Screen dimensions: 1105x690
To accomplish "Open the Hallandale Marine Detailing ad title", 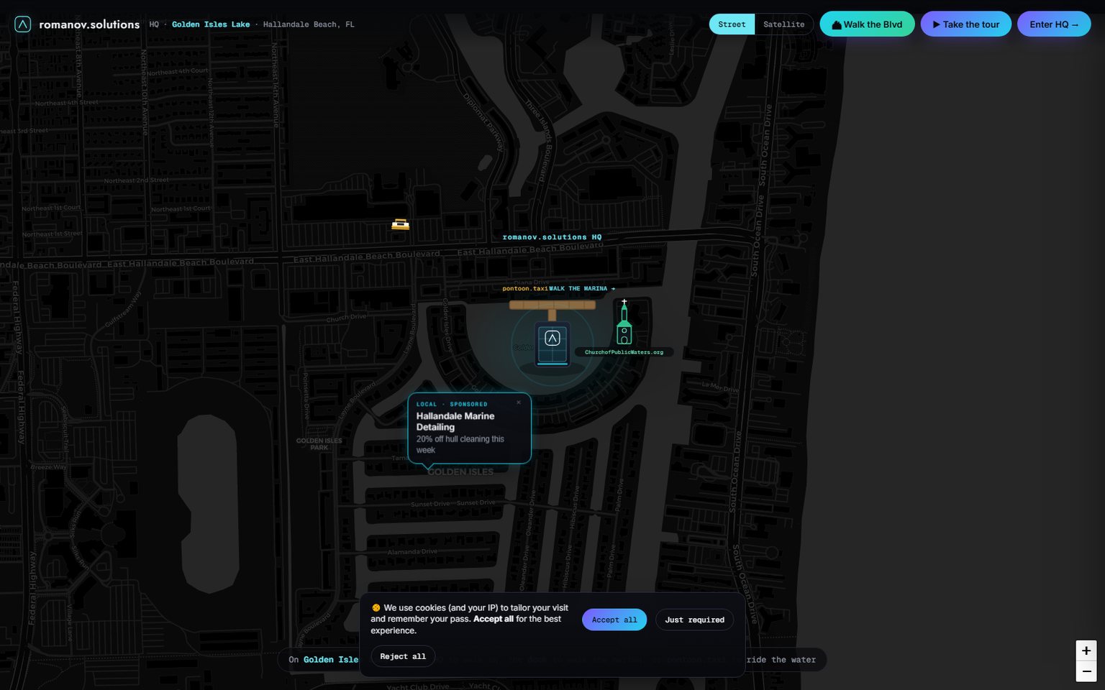I will point(455,421).
